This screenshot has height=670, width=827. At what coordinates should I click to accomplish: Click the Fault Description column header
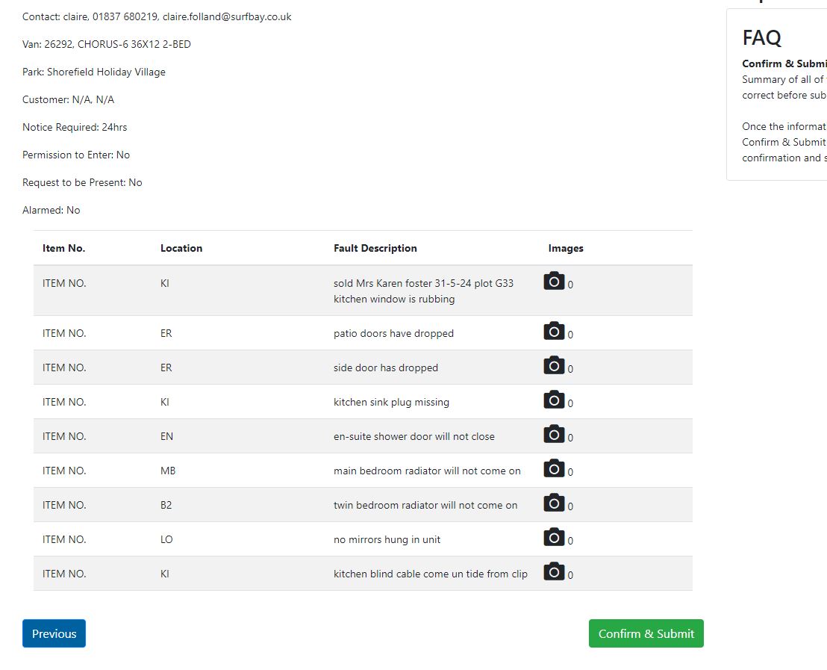(x=375, y=248)
